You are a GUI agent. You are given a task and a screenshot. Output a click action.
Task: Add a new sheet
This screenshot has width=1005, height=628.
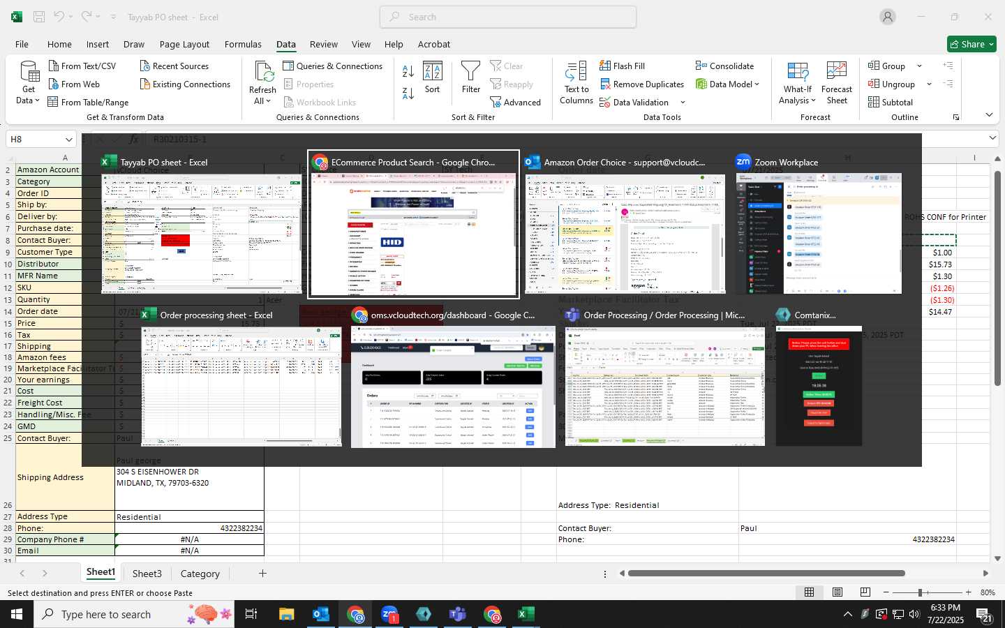tap(262, 574)
